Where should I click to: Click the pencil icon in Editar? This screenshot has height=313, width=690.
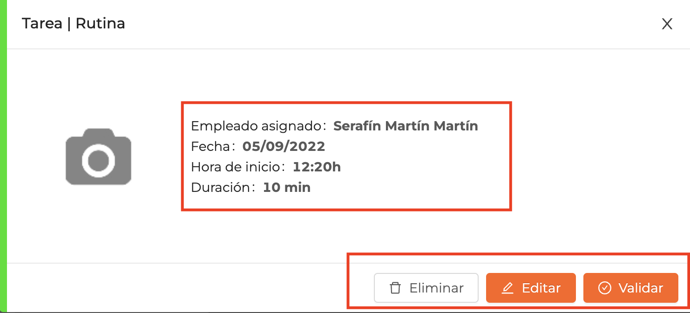coord(507,288)
